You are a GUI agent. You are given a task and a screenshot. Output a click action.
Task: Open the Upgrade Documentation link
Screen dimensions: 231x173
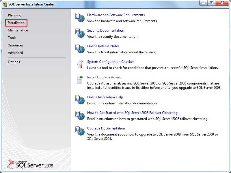[x=106, y=128]
